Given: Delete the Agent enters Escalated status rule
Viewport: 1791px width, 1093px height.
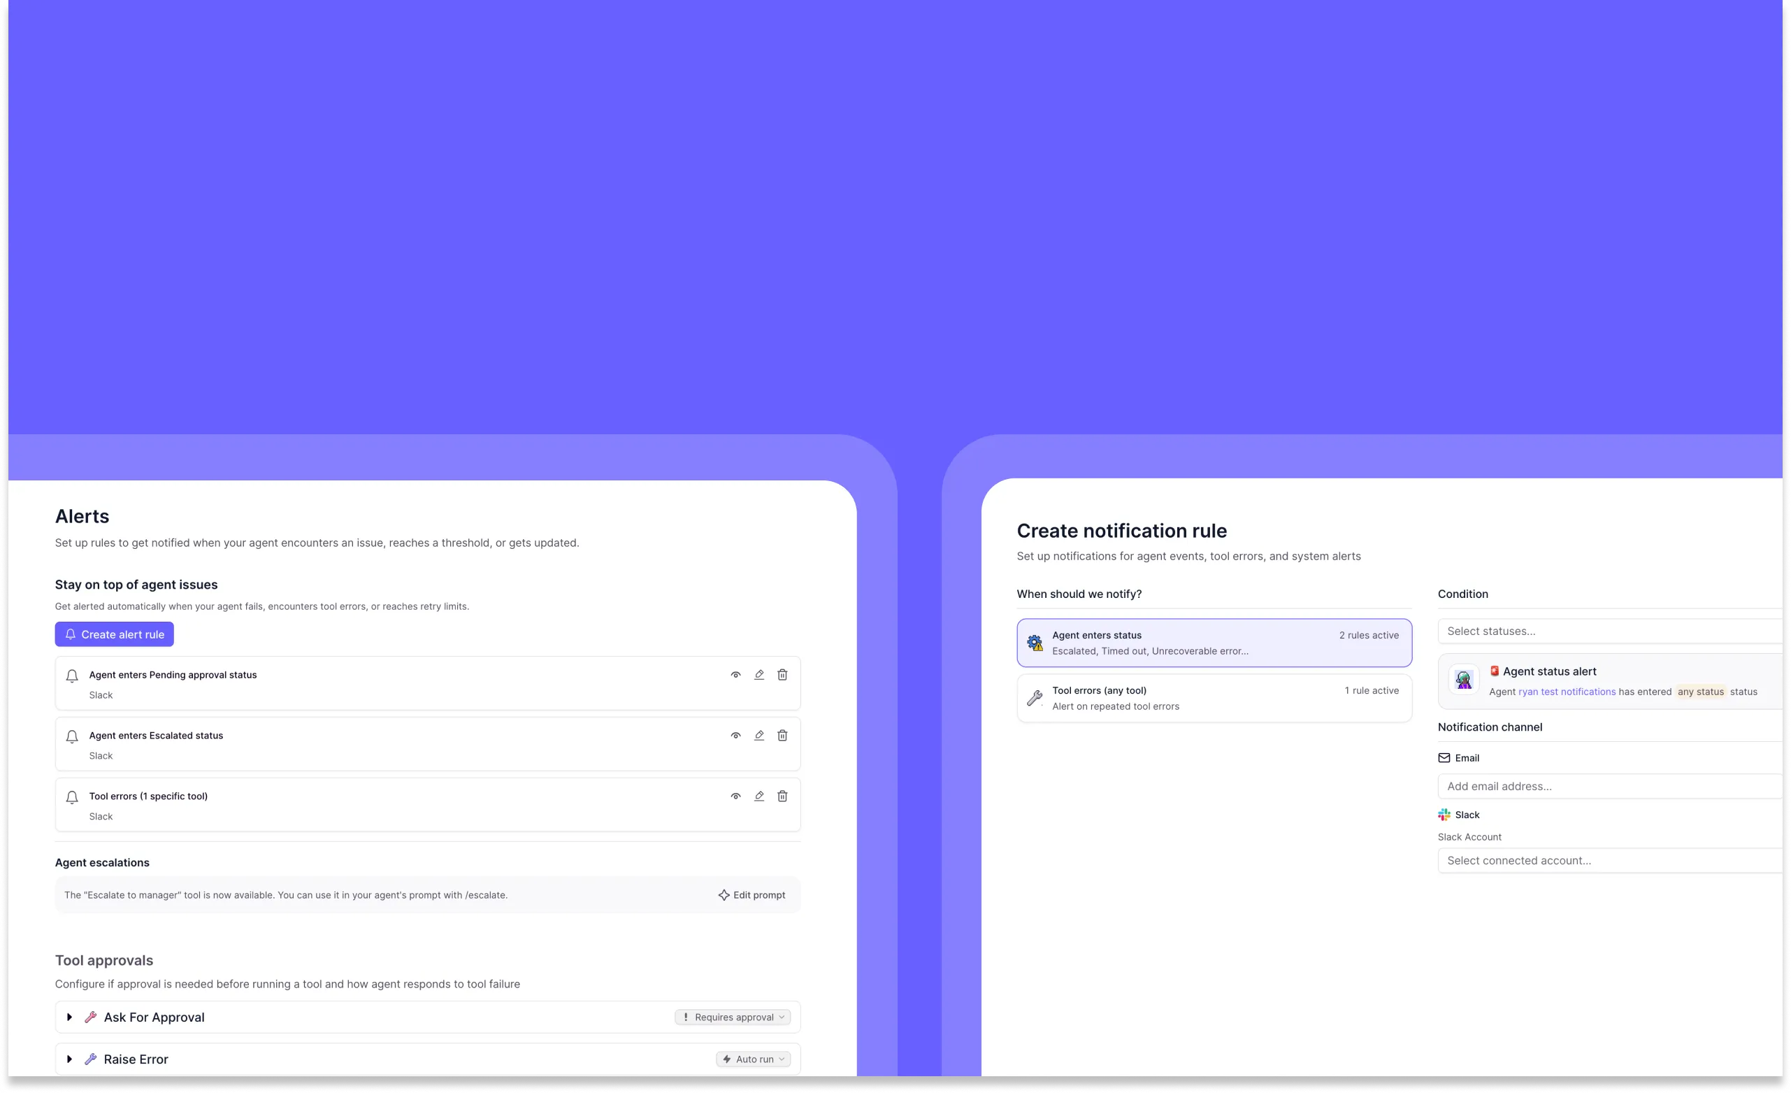Looking at the screenshot, I should pos(782,735).
